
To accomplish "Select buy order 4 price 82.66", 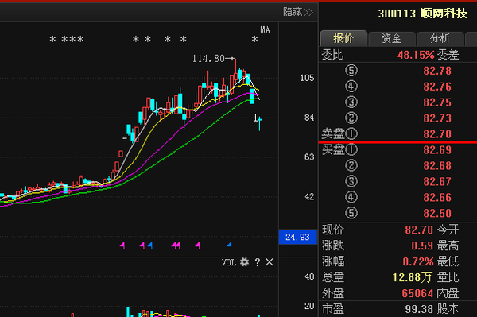I will click(437, 198).
